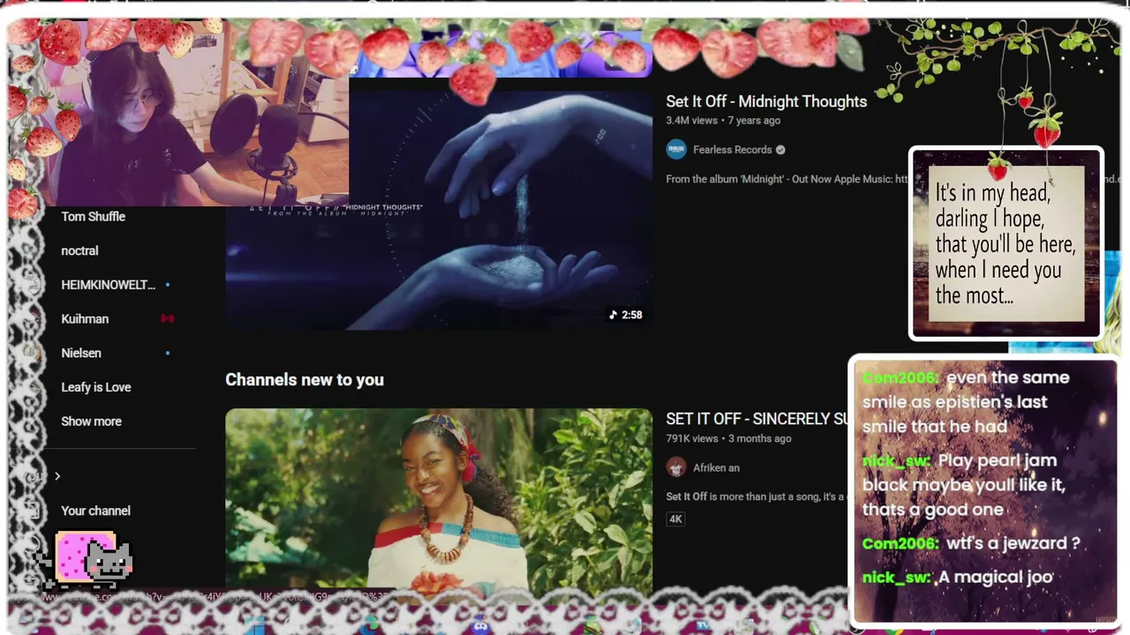Go to Your channel
Image resolution: width=1130 pixels, height=635 pixels.
point(95,511)
